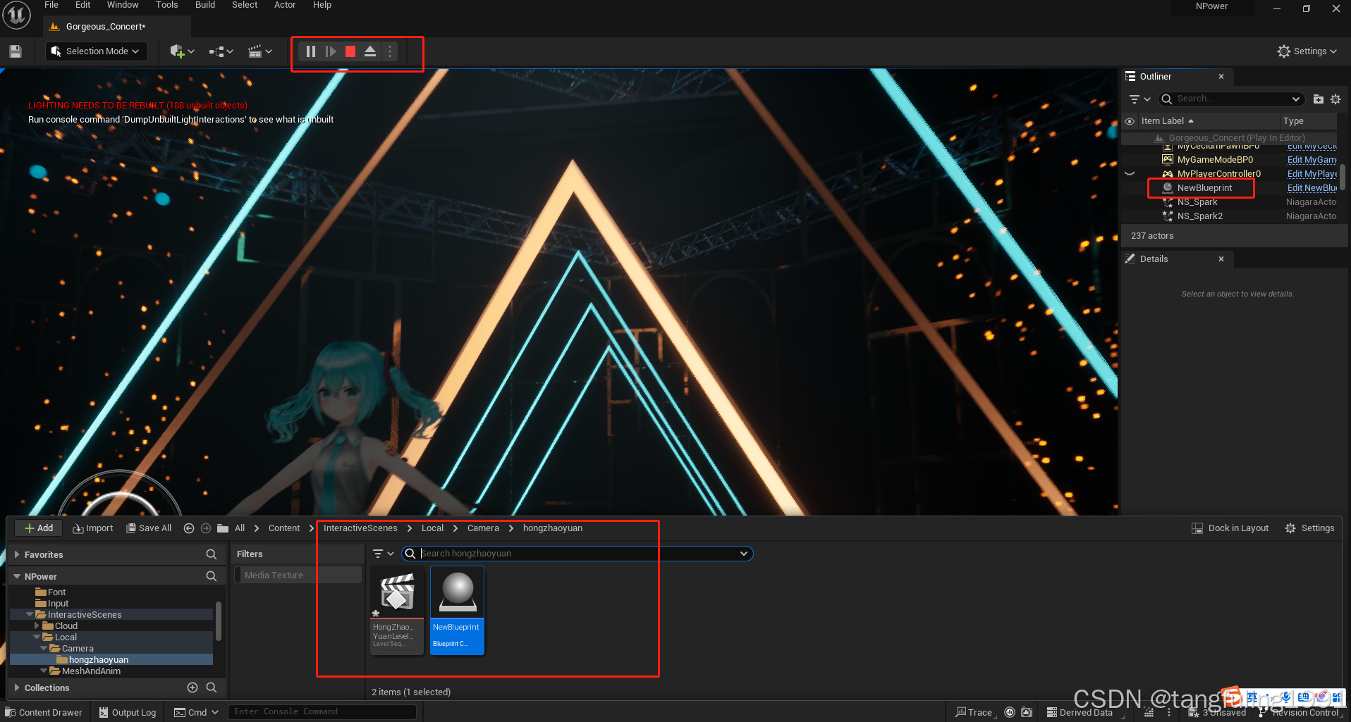This screenshot has width=1351, height=722.
Task: Go back in Content Browser history
Action: click(189, 528)
